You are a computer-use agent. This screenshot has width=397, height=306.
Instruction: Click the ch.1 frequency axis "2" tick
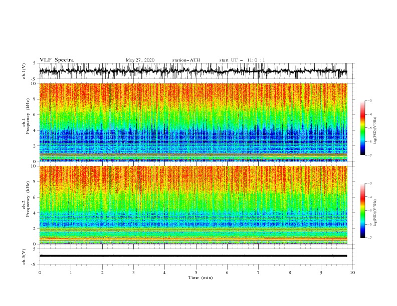pos(35,146)
